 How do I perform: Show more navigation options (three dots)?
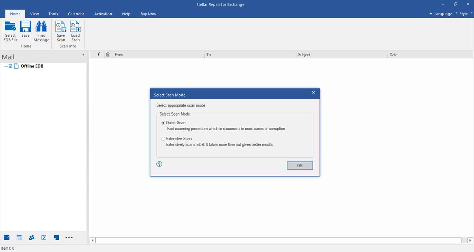[69, 237]
